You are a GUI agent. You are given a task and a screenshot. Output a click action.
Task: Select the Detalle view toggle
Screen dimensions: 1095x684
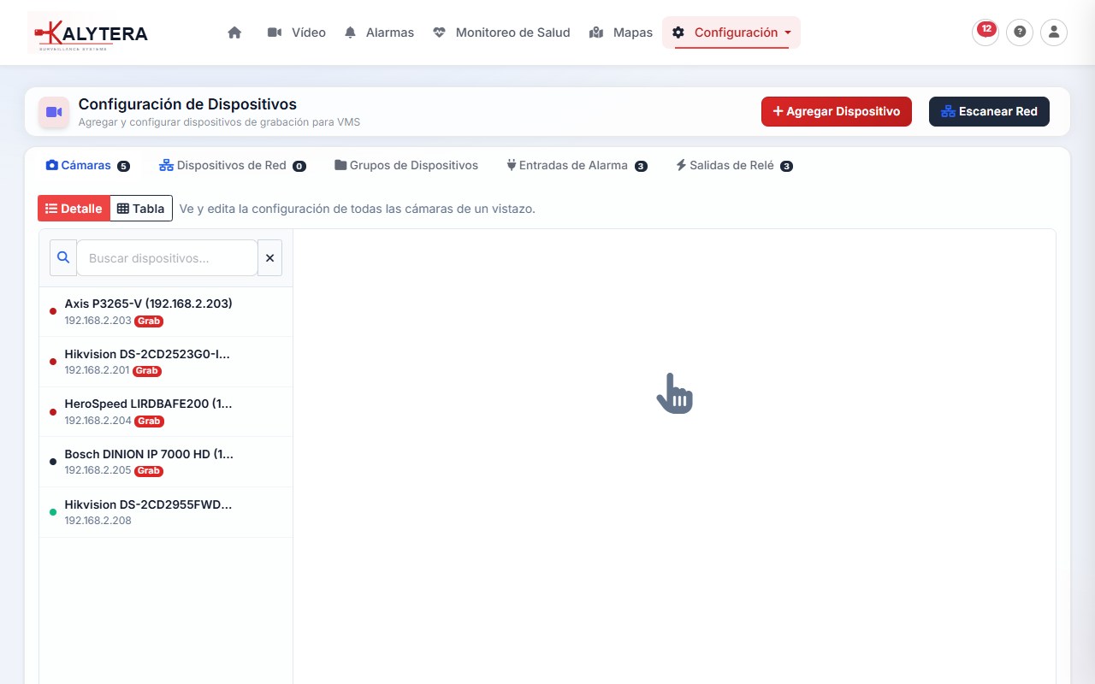coord(74,209)
